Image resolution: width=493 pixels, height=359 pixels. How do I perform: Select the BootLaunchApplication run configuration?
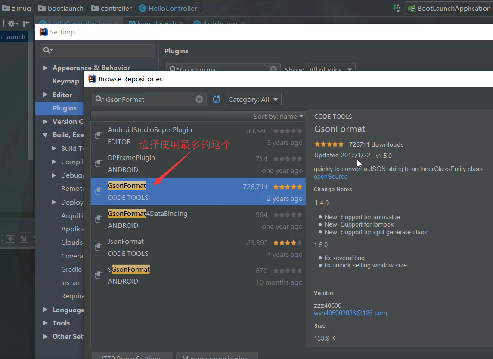coord(450,9)
